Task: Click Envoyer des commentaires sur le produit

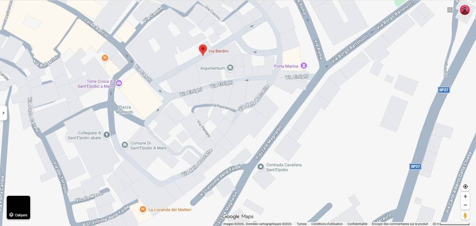Action: (400, 224)
